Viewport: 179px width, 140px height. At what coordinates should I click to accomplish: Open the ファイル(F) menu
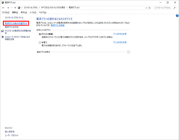tap(5, 12)
